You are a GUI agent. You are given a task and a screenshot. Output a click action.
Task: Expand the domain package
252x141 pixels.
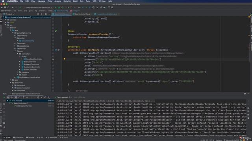click(15, 43)
